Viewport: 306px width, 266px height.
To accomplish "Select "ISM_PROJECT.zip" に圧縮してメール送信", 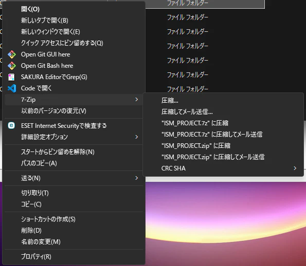I will point(223,157).
